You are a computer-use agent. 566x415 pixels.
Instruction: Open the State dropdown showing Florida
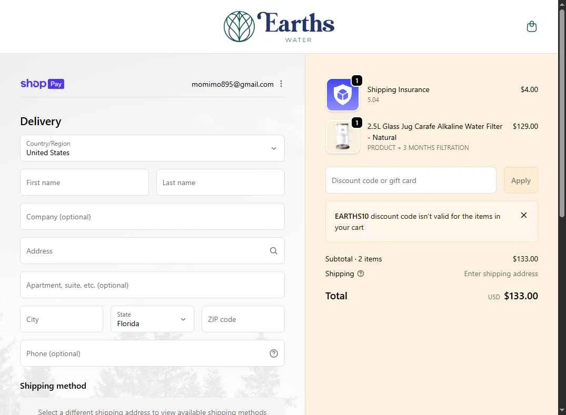coord(152,319)
